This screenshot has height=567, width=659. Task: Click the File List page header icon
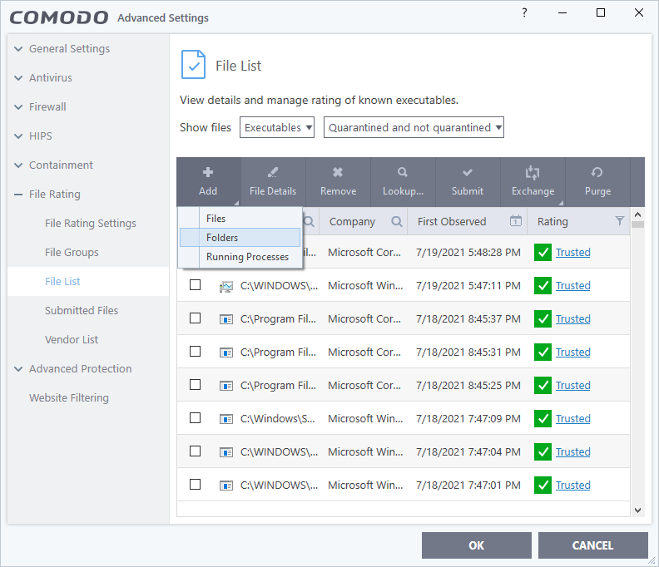click(x=193, y=64)
